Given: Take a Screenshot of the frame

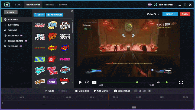Looking at the screenshot, I should (x=122, y=91).
